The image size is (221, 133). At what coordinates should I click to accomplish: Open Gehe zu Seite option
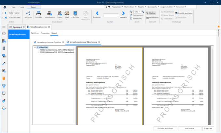coord(15,18)
